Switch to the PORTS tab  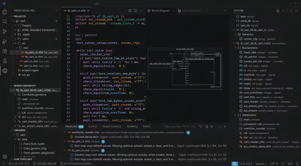(146, 126)
